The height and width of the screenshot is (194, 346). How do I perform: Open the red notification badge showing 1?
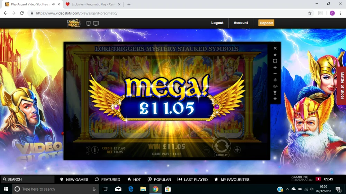tap(318, 179)
